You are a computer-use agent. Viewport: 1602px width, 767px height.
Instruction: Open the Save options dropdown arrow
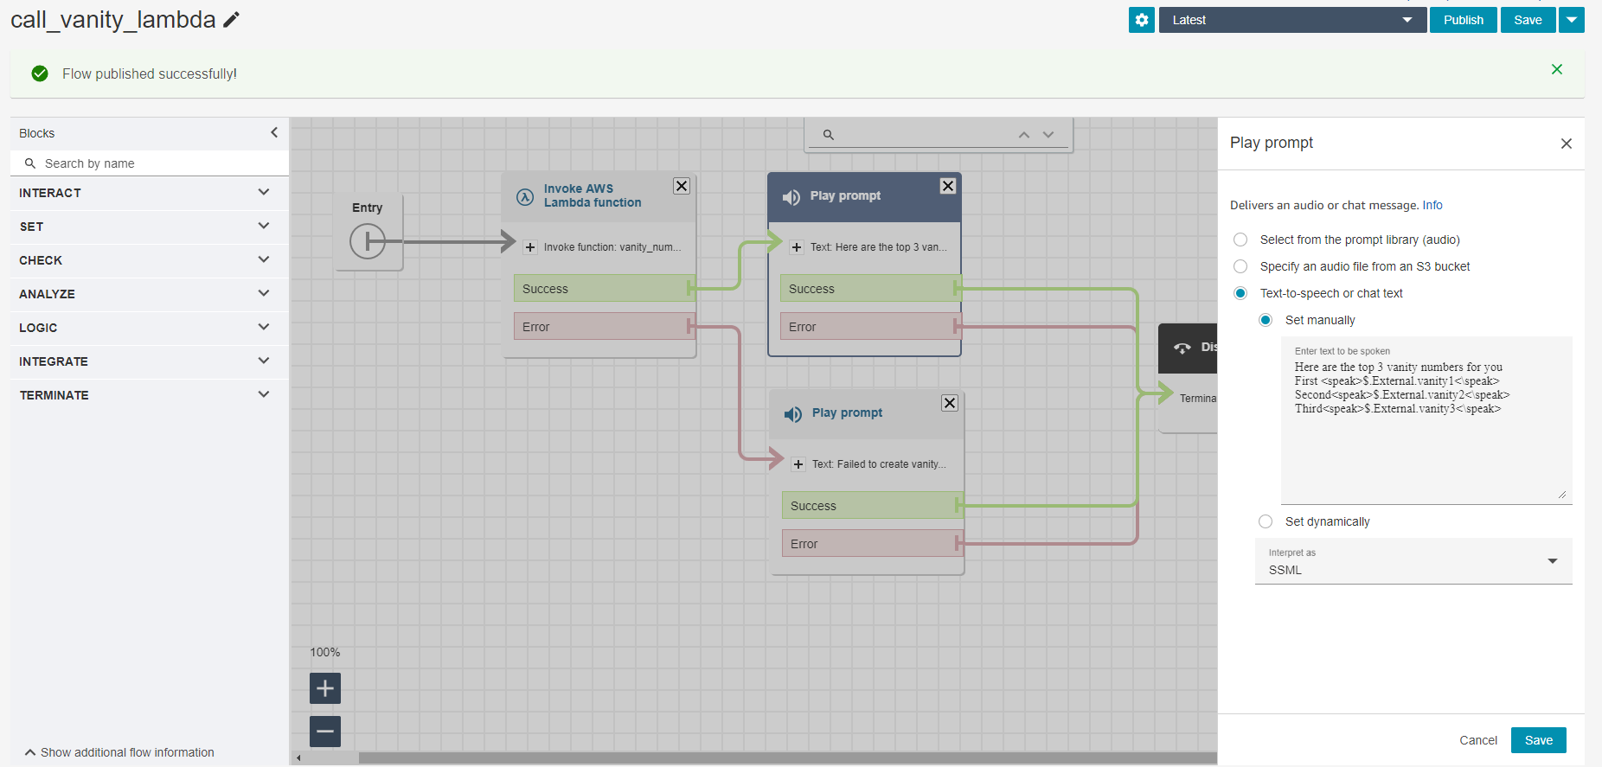[1572, 20]
